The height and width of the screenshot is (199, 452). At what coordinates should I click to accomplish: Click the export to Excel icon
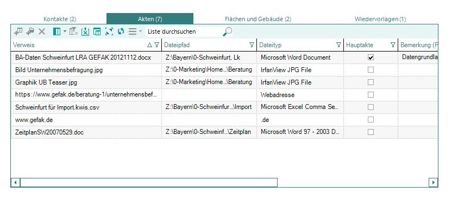click(85, 31)
